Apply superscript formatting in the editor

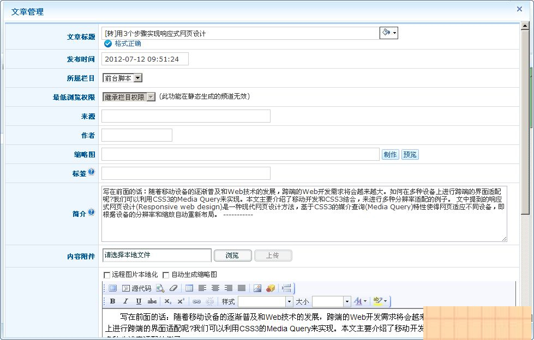tap(180, 301)
